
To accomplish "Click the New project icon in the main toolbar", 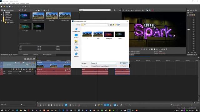I will 2,7.
